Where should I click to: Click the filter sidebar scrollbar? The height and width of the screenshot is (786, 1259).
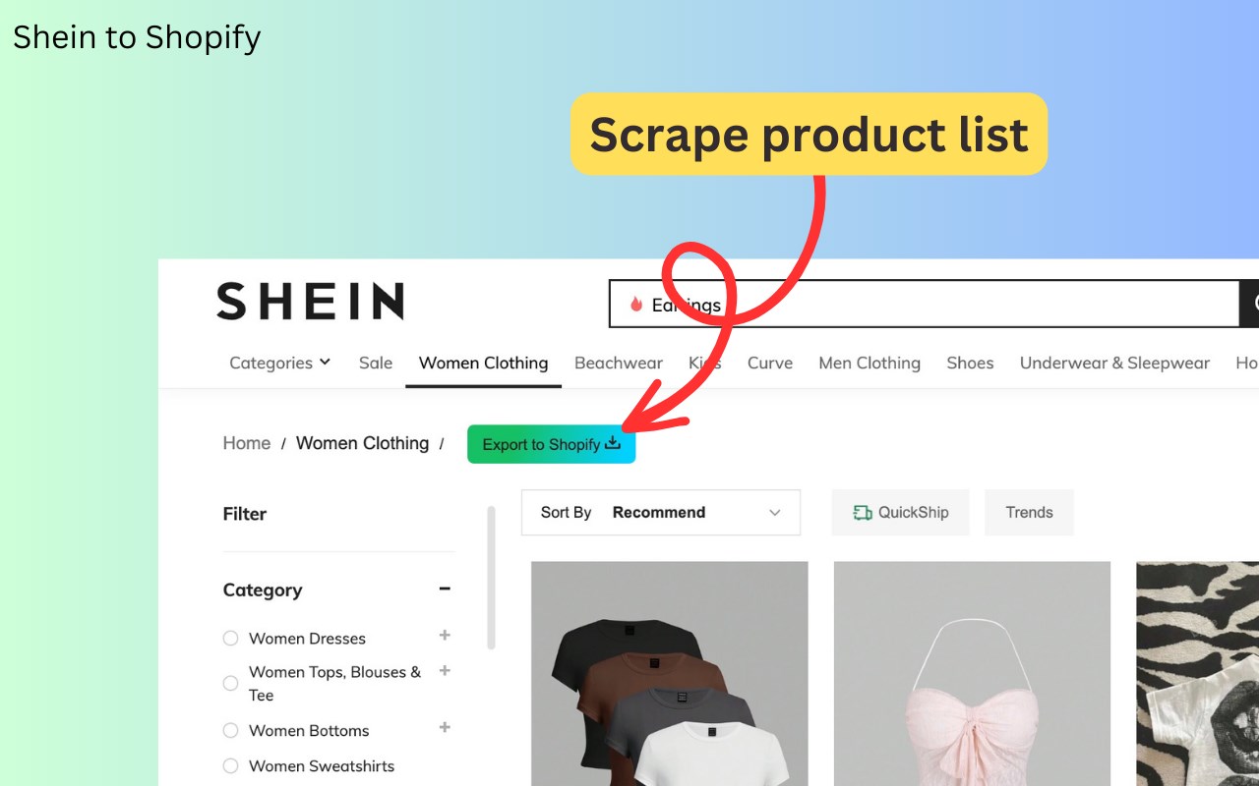tap(491, 578)
